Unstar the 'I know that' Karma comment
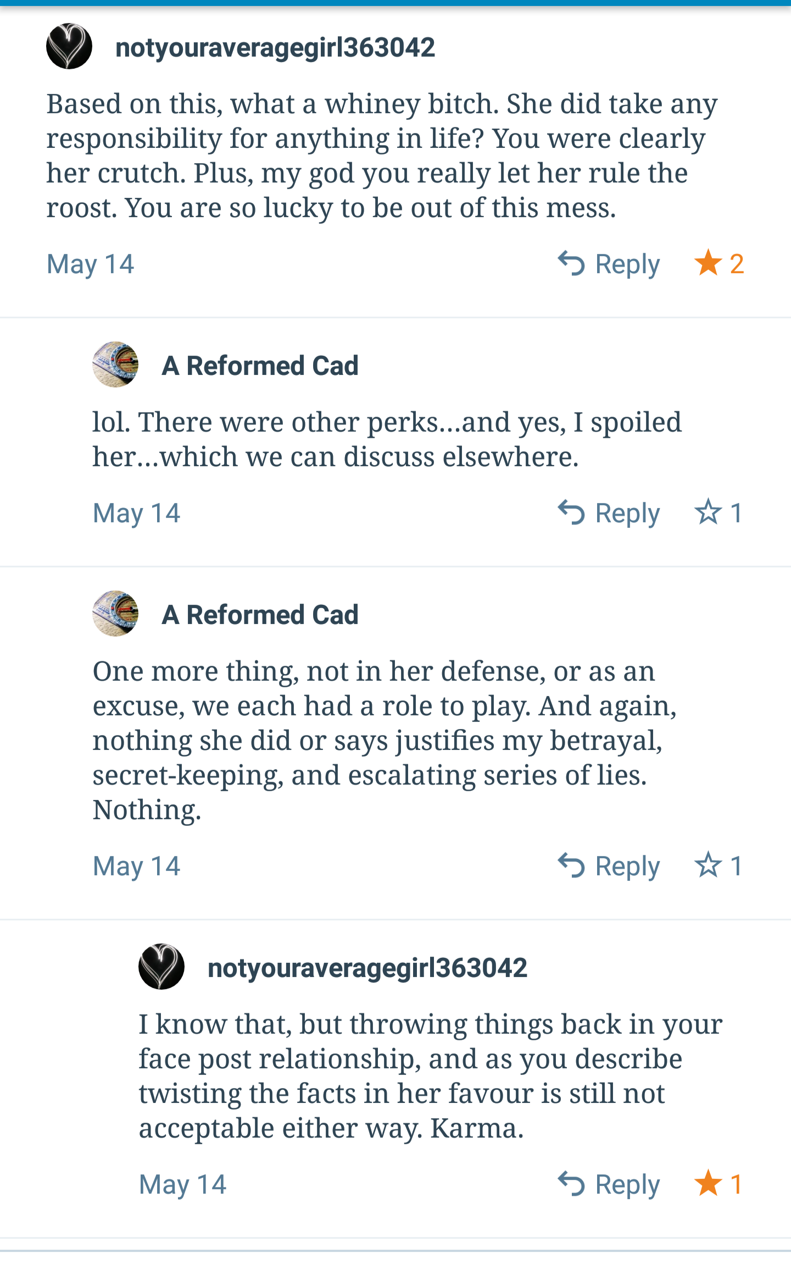 coord(708,1183)
